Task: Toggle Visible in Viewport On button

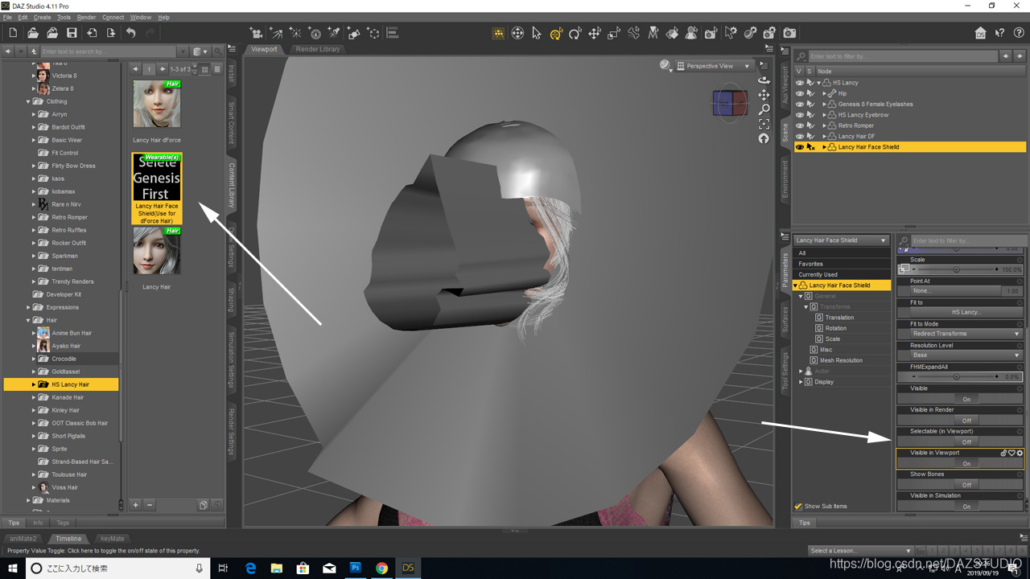Action: [x=966, y=464]
